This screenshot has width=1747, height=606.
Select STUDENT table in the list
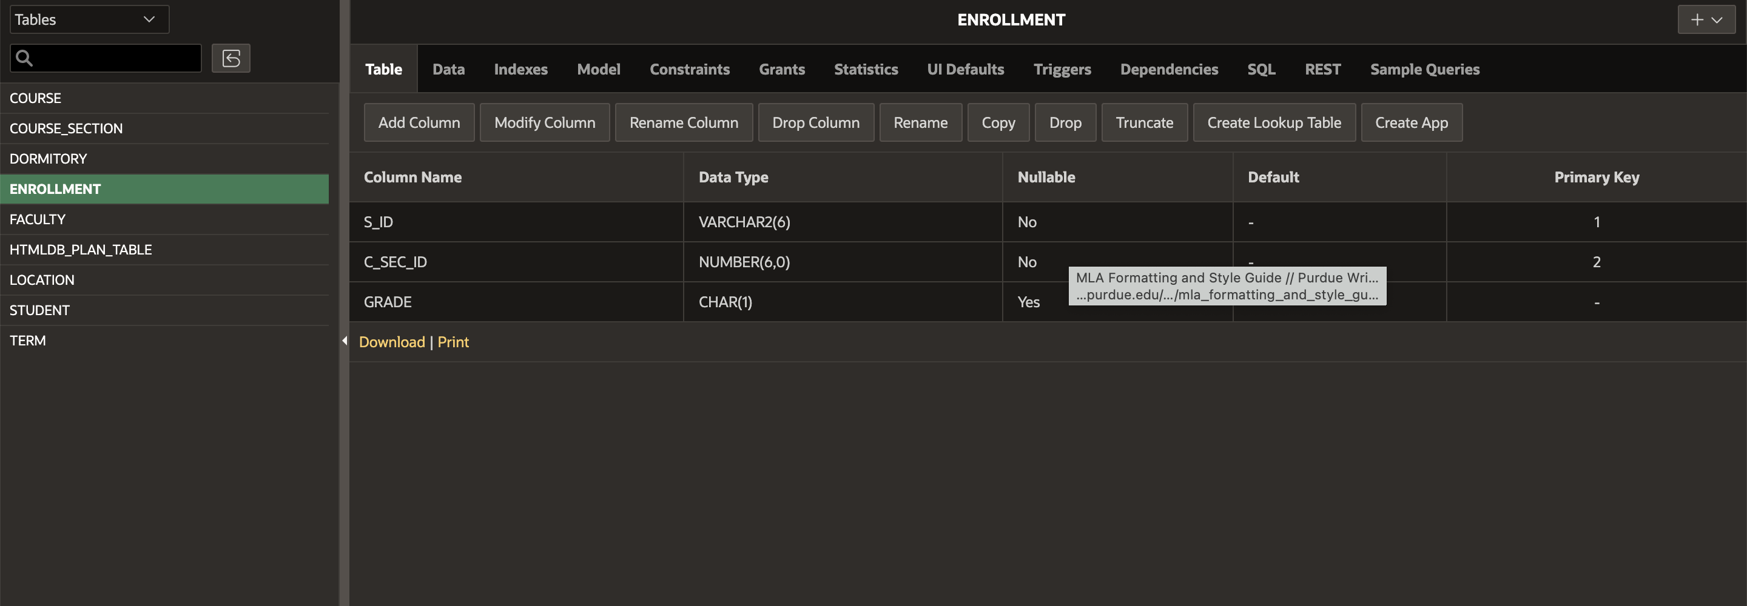click(164, 310)
